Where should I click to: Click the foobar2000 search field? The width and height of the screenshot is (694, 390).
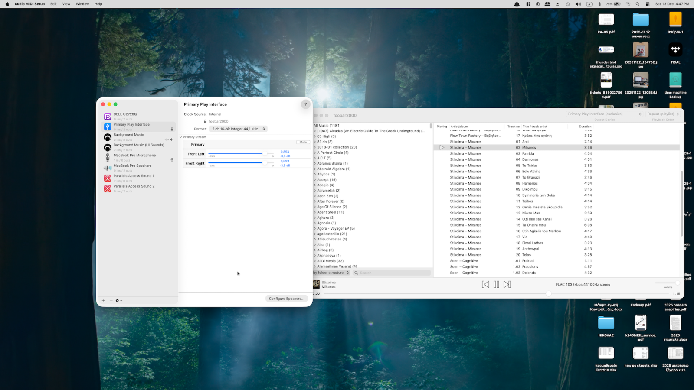click(390, 273)
